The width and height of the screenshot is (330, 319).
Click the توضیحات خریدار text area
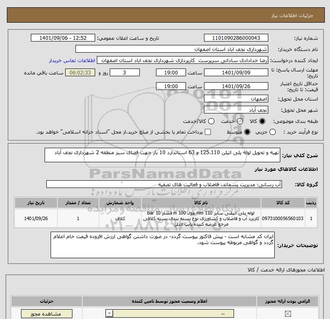(162, 245)
